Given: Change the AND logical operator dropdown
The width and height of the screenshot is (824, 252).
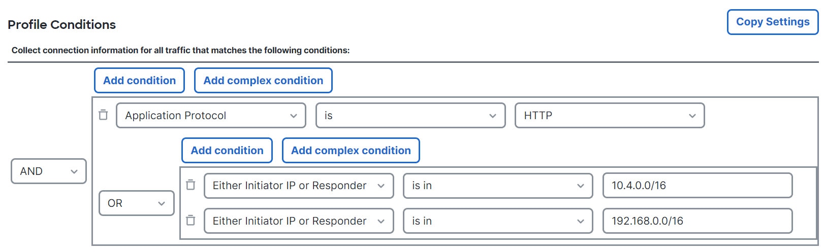Looking at the screenshot, I should pyautogui.click(x=49, y=171).
